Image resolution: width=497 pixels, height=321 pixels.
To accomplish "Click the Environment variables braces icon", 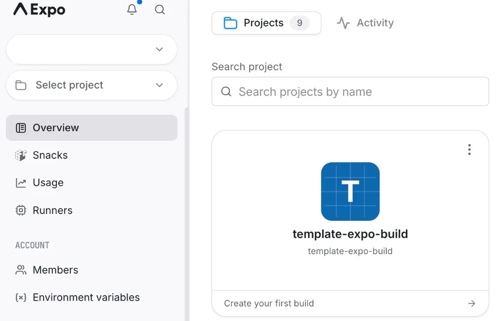I will pyautogui.click(x=21, y=297).
